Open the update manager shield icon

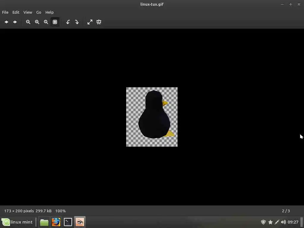coord(263,222)
